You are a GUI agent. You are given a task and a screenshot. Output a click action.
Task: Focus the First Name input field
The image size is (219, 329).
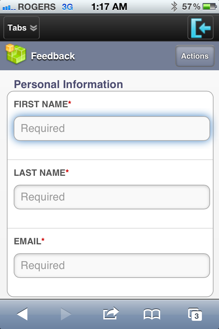(x=112, y=129)
